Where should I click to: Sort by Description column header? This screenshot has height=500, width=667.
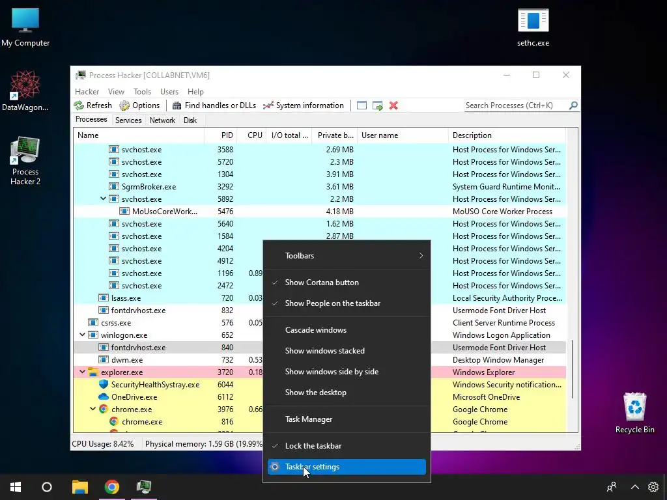tap(507, 135)
